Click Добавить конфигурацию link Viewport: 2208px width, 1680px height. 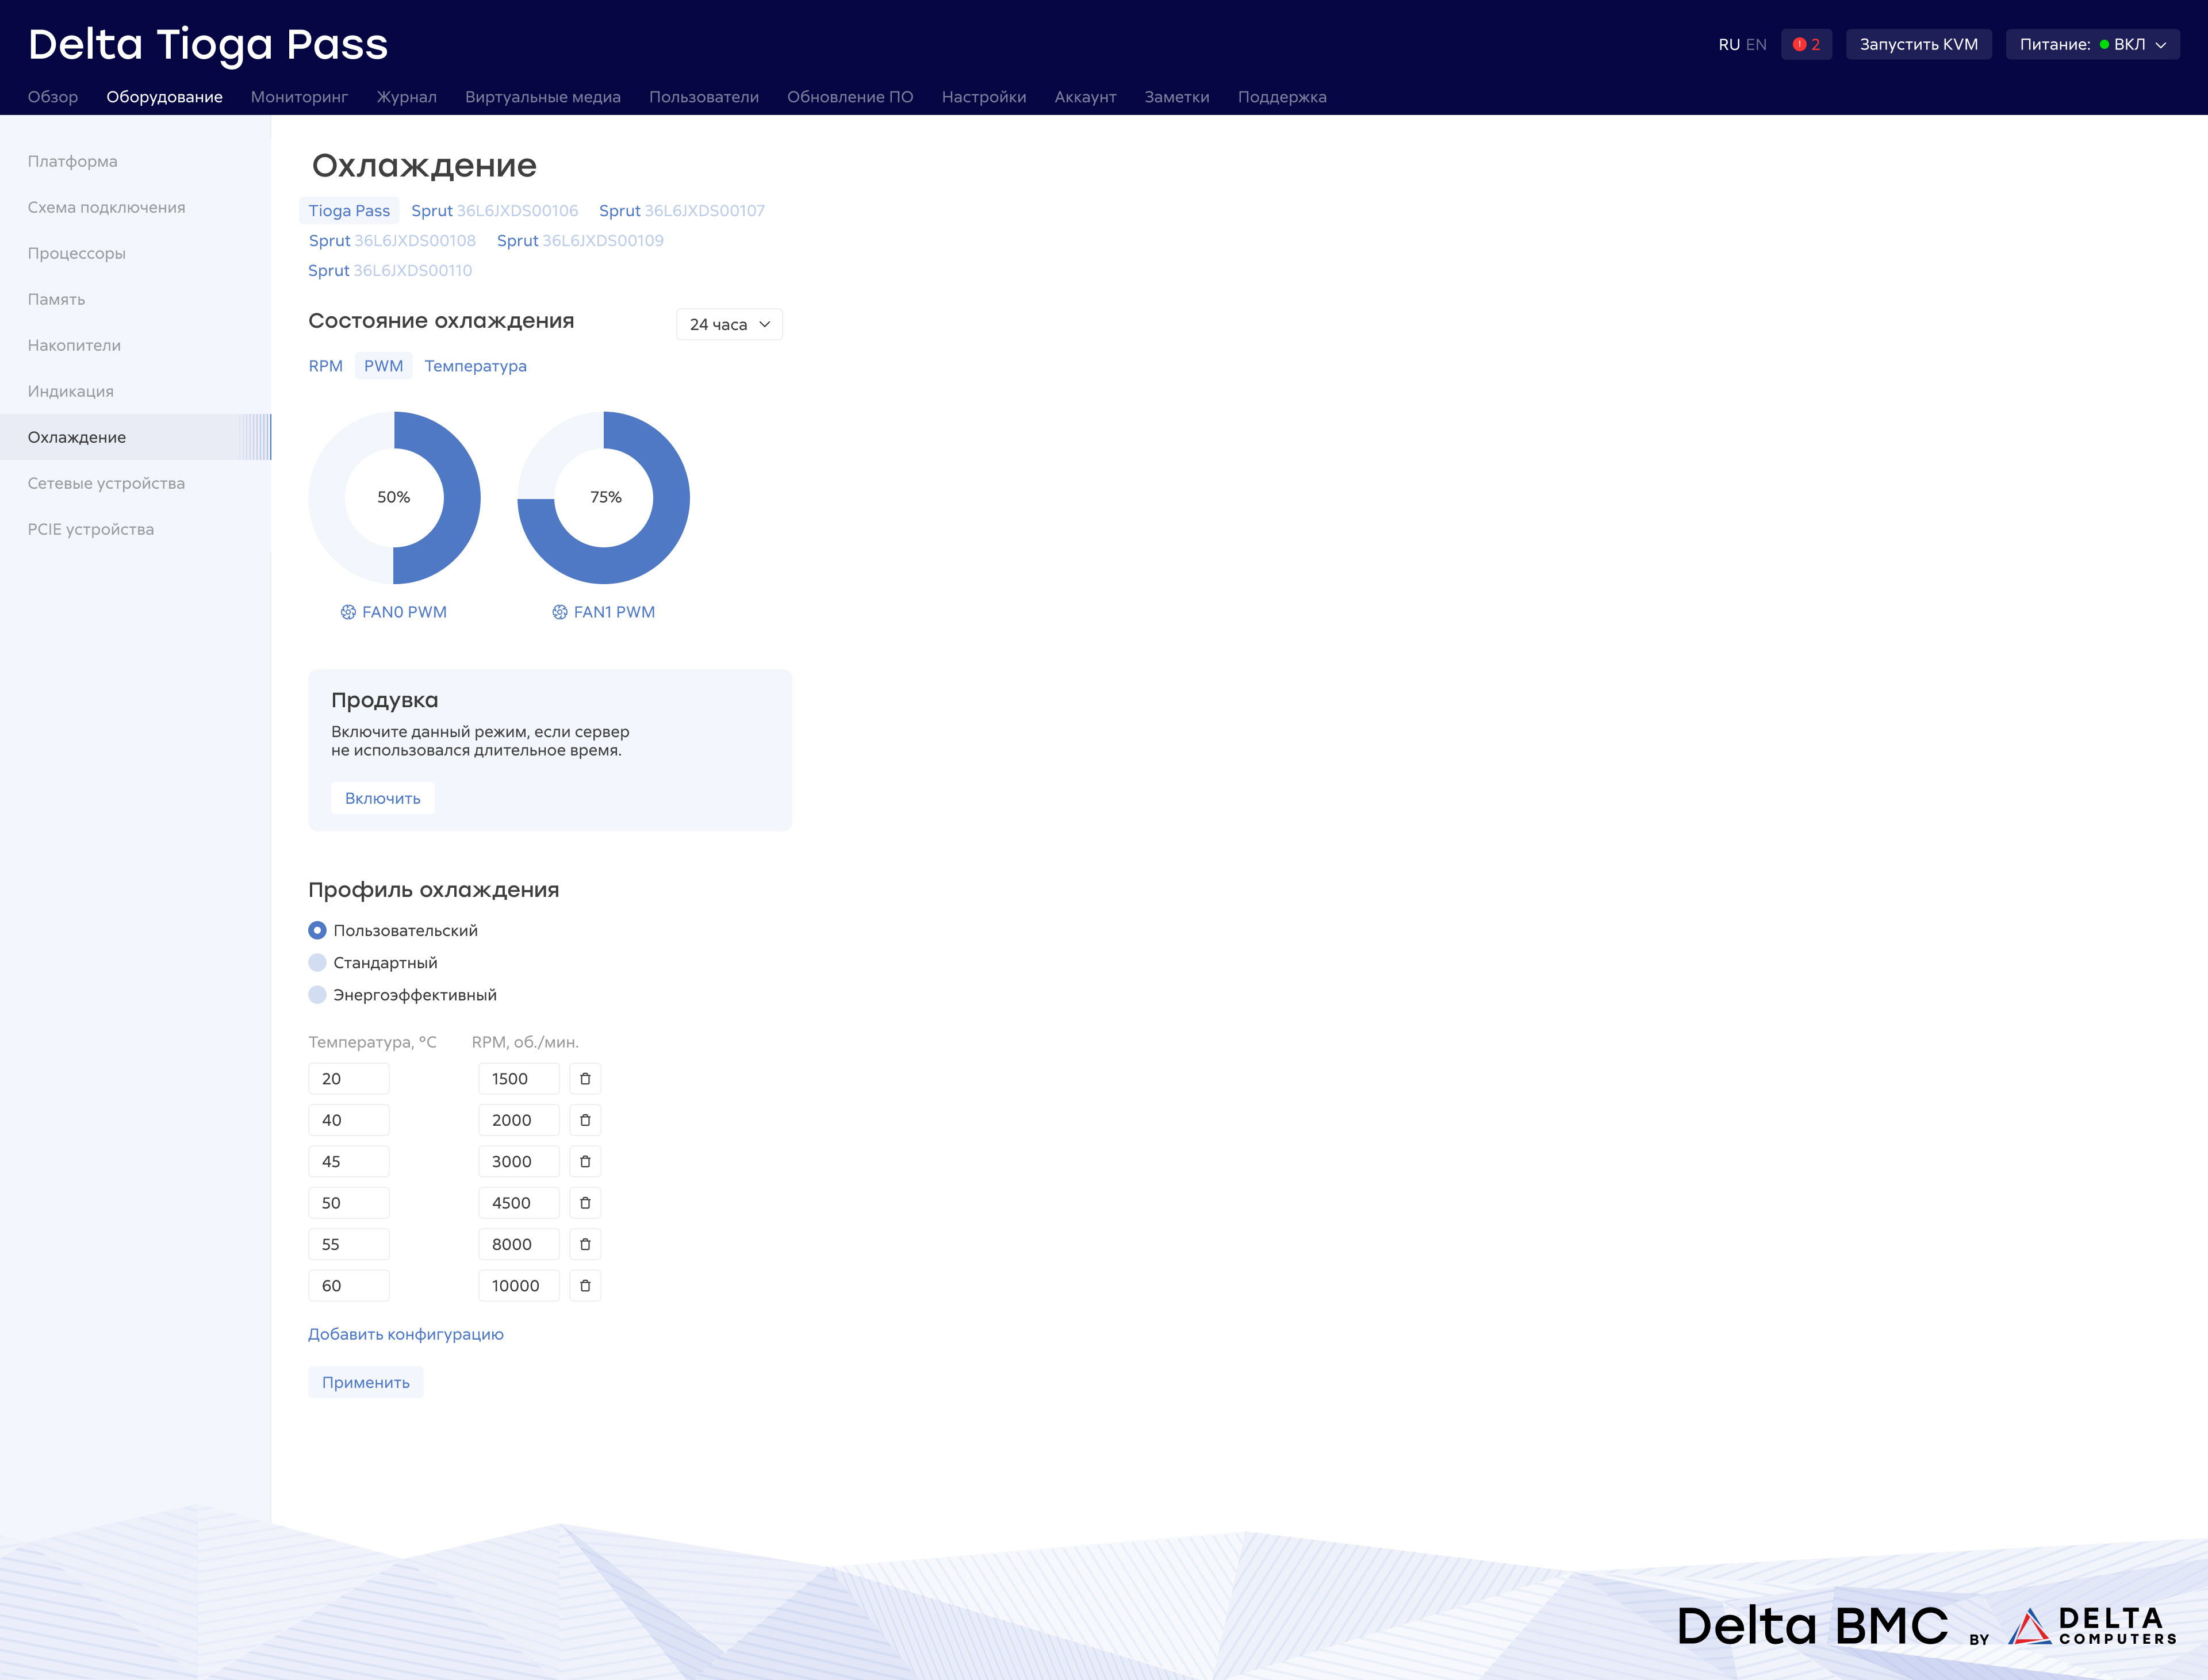pos(405,1334)
